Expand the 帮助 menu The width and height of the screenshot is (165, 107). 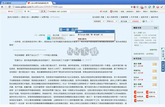[x=145, y=11]
